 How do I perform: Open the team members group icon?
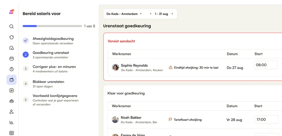coord(12,101)
